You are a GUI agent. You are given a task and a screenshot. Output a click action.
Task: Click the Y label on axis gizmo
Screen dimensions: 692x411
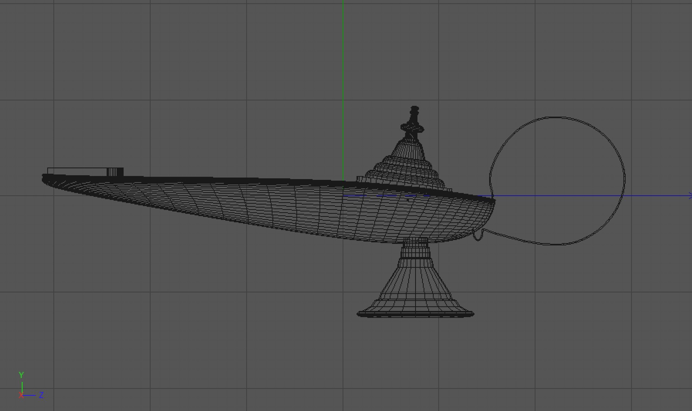point(21,375)
